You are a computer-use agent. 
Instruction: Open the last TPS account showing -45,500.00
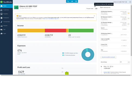115,51
